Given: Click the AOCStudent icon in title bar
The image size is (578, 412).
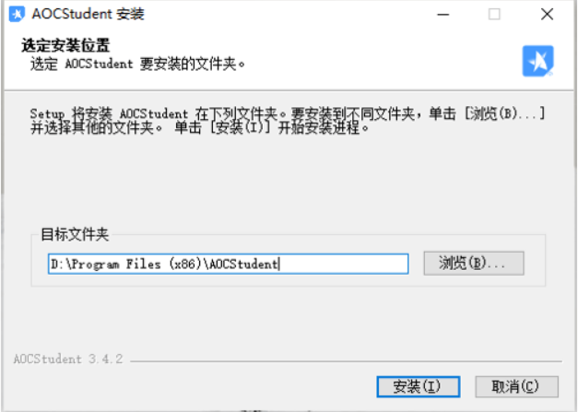Looking at the screenshot, I should coord(17,15).
